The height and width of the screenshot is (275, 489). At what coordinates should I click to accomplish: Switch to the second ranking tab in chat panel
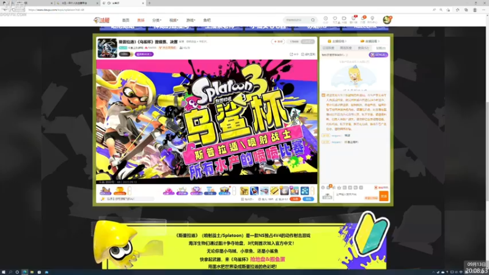point(345,48)
